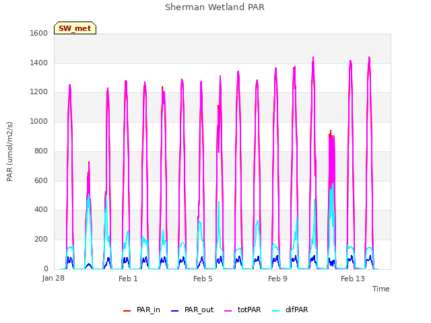Viewport: 431px width, 323px height.
Task: Click the red PAR_in legend swatch
Action: point(127,311)
